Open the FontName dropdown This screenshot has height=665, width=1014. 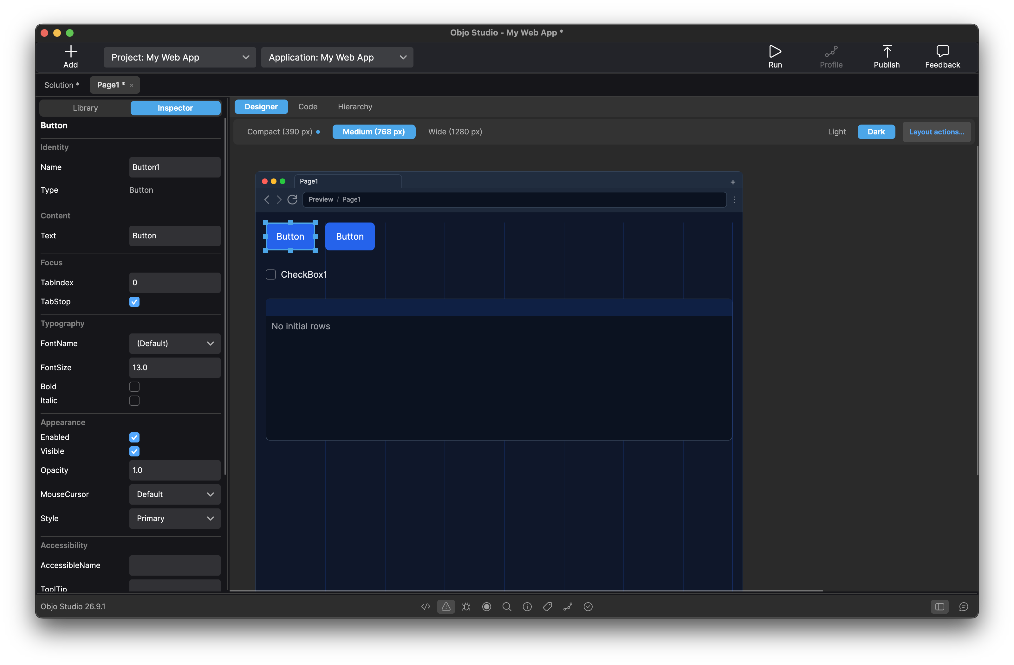(175, 343)
